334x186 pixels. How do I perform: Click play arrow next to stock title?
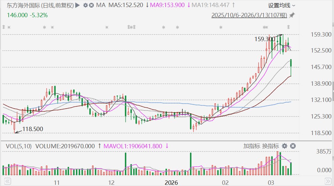pos(77,5)
